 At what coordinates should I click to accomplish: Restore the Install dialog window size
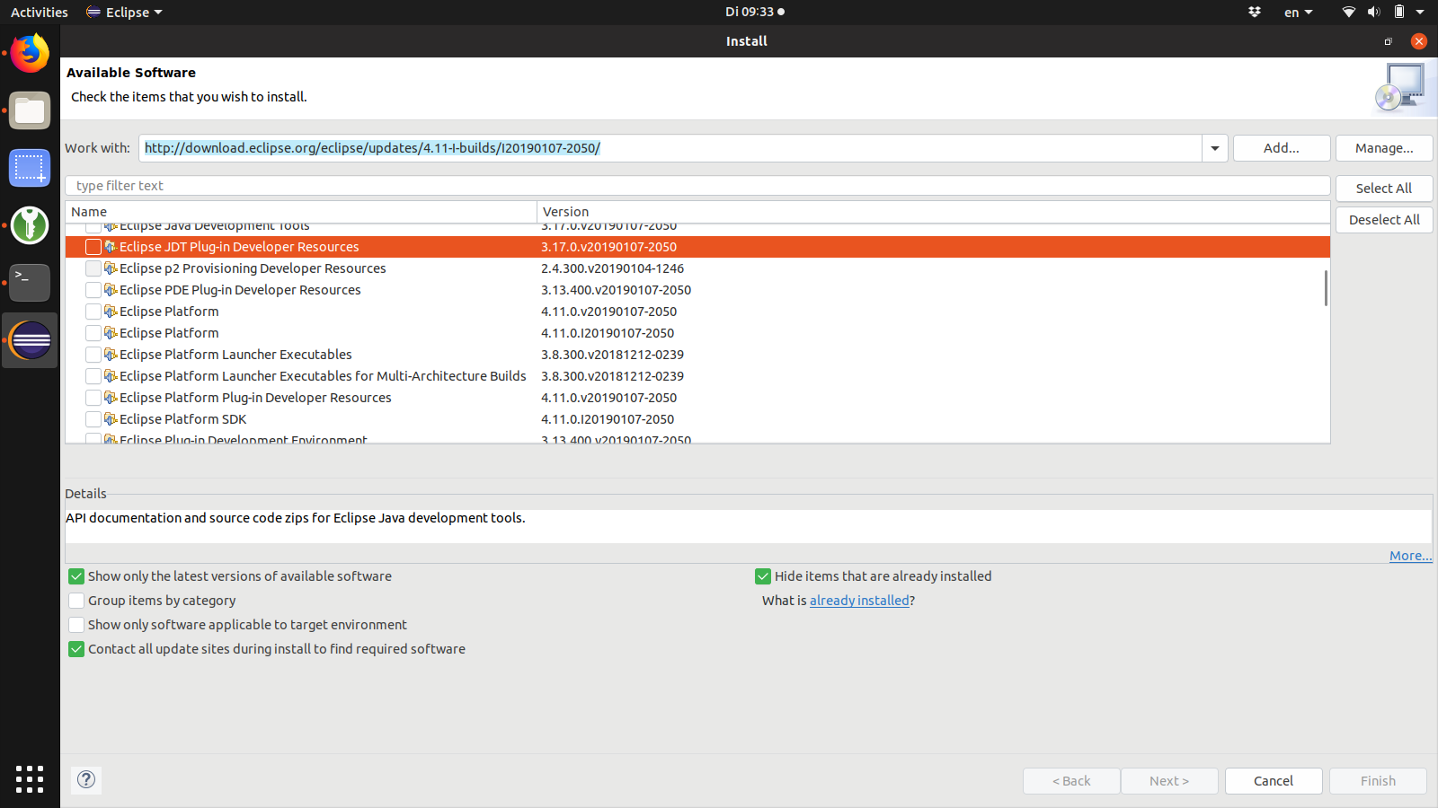(1388, 41)
